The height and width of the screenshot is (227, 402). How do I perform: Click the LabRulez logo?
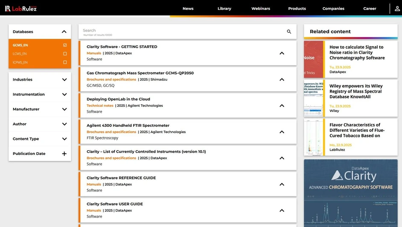[x=21, y=9]
